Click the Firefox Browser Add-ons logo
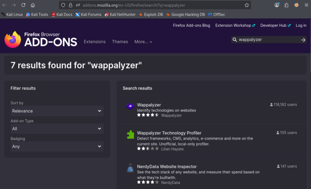Image resolution: width=311 pixels, height=189 pixels. (x=41, y=40)
